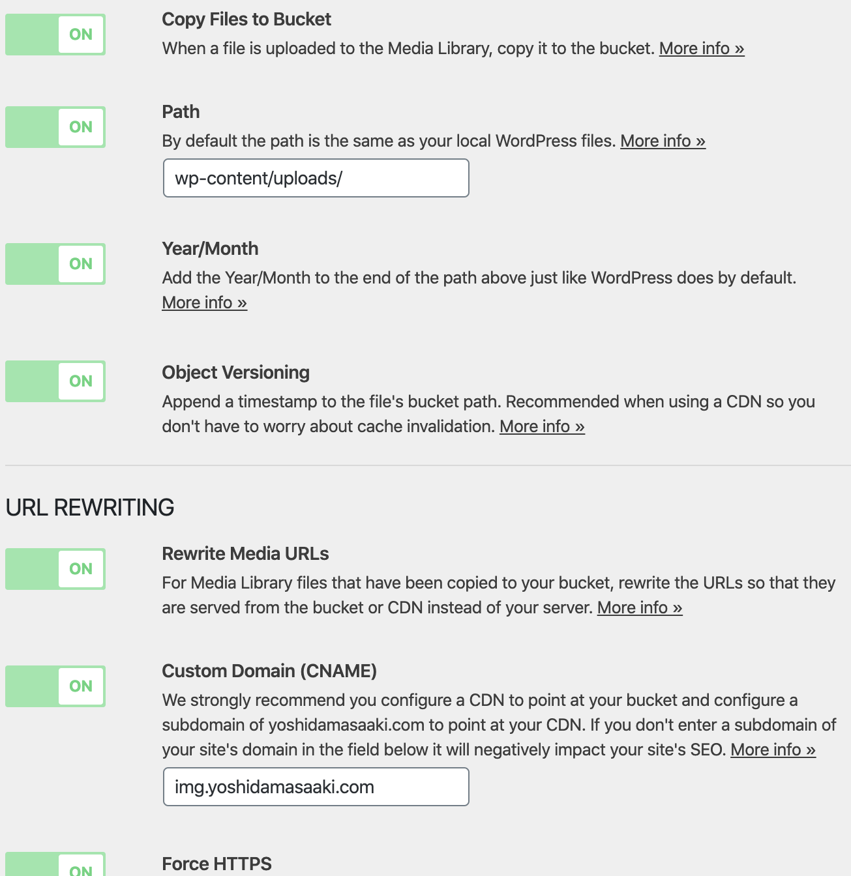Turn off the Custom Domain (CNAME) toggle
Image resolution: width=851 pixels, height=876 pixels.
[55, 686]
